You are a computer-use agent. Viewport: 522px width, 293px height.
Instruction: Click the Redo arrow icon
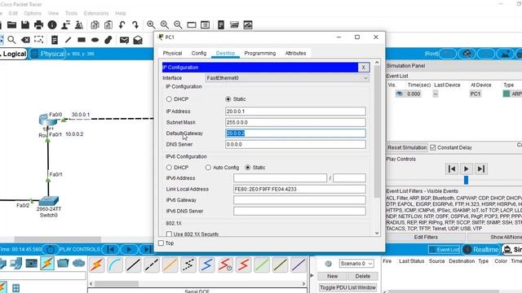(135, 25)
